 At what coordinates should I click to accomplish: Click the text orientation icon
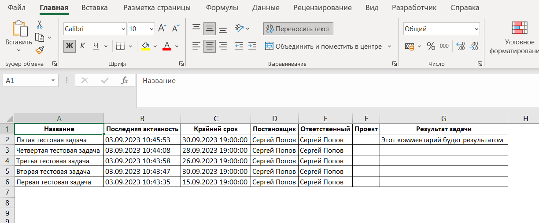(x=239, y=29)
